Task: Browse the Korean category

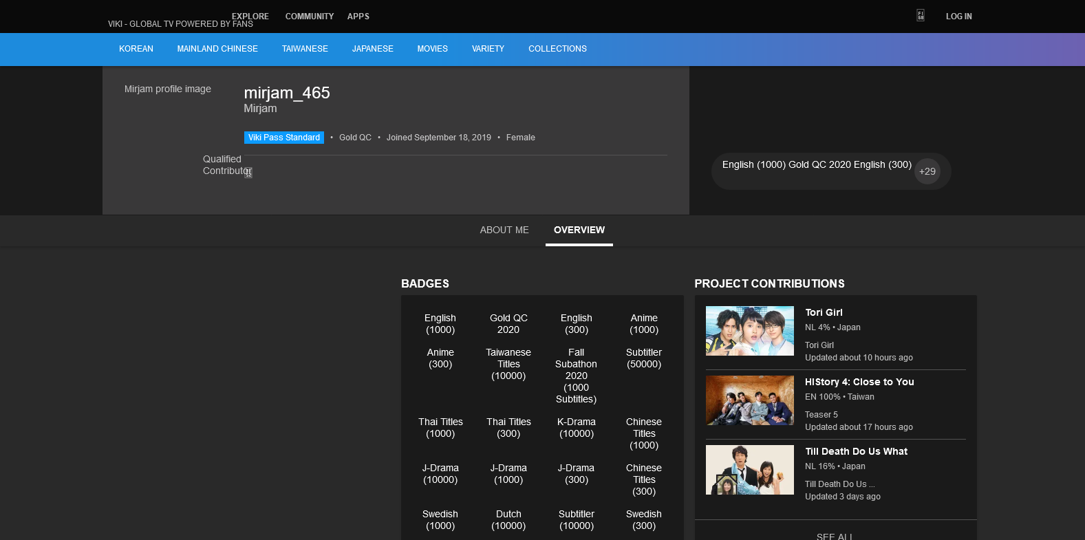Action: click(136, 49)
